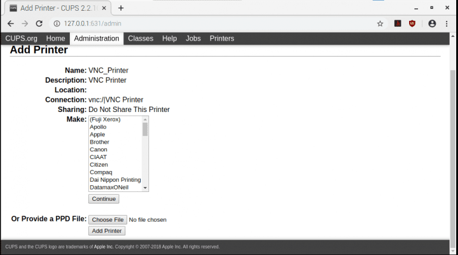Go to the Jobs navigation tab
This screenshot has width=458, height=255.
tap(193, 38)
